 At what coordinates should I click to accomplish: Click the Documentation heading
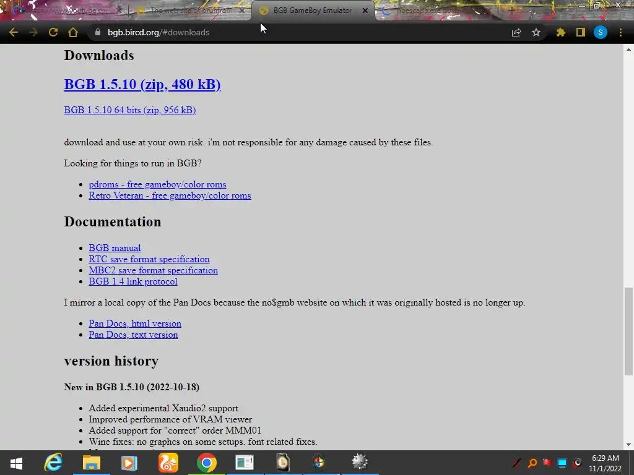(x=113, y=222)
